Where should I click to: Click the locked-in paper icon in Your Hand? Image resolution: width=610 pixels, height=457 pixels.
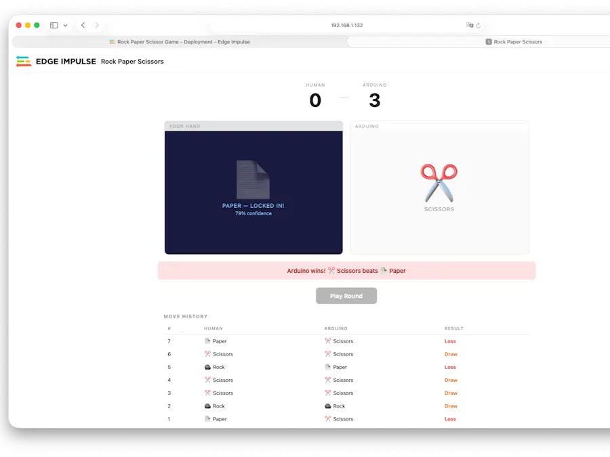[x=253, y=179]
